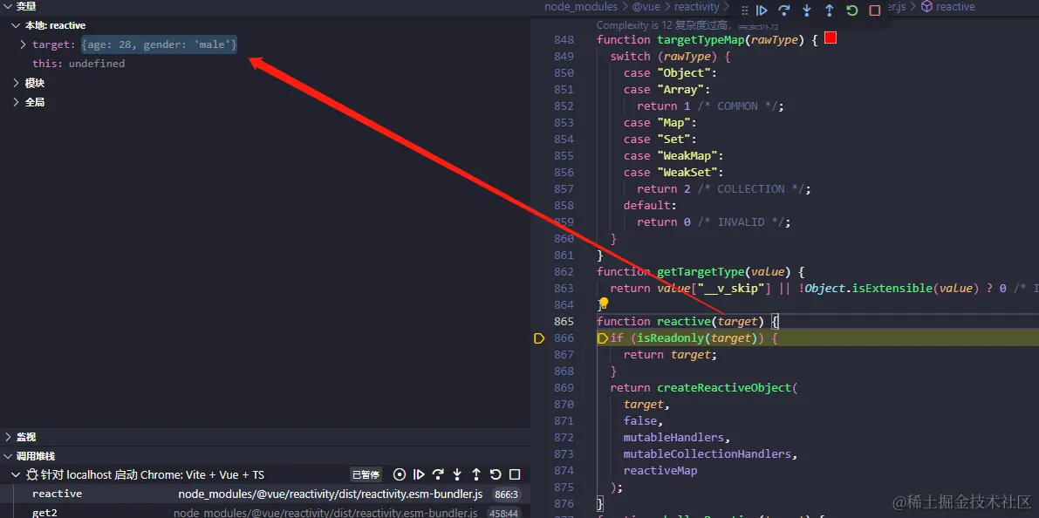Collapse the 本地: reactive scope
This screenshot has height=518, width=1039.
(16, 25)
